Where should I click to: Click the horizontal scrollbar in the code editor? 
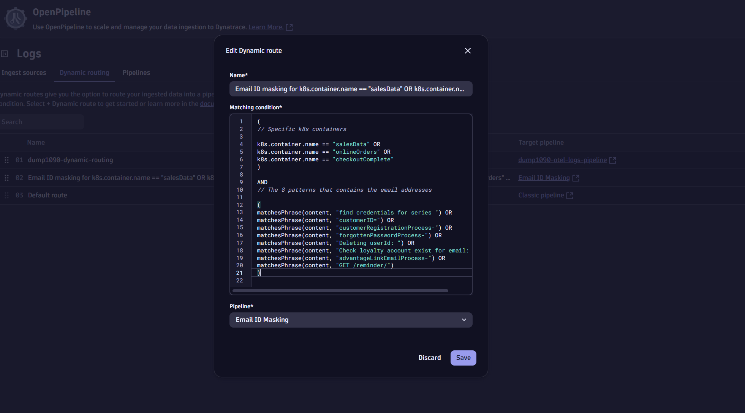tap(340, 291)
